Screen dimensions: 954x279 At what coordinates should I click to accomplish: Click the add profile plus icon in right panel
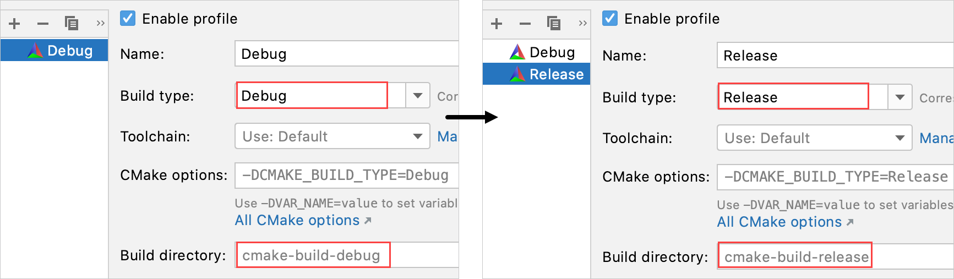coord(497,24)
